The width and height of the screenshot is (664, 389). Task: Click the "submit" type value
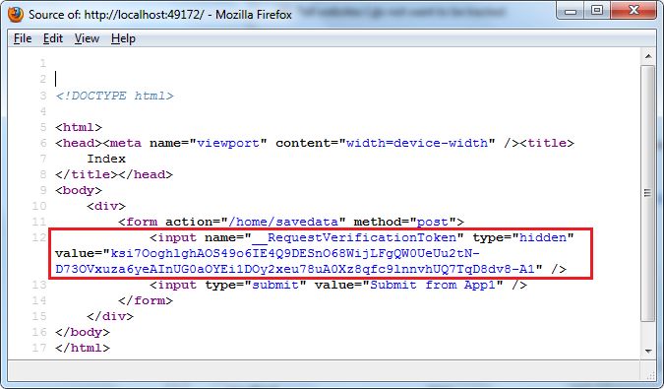[x=275, y=285]
